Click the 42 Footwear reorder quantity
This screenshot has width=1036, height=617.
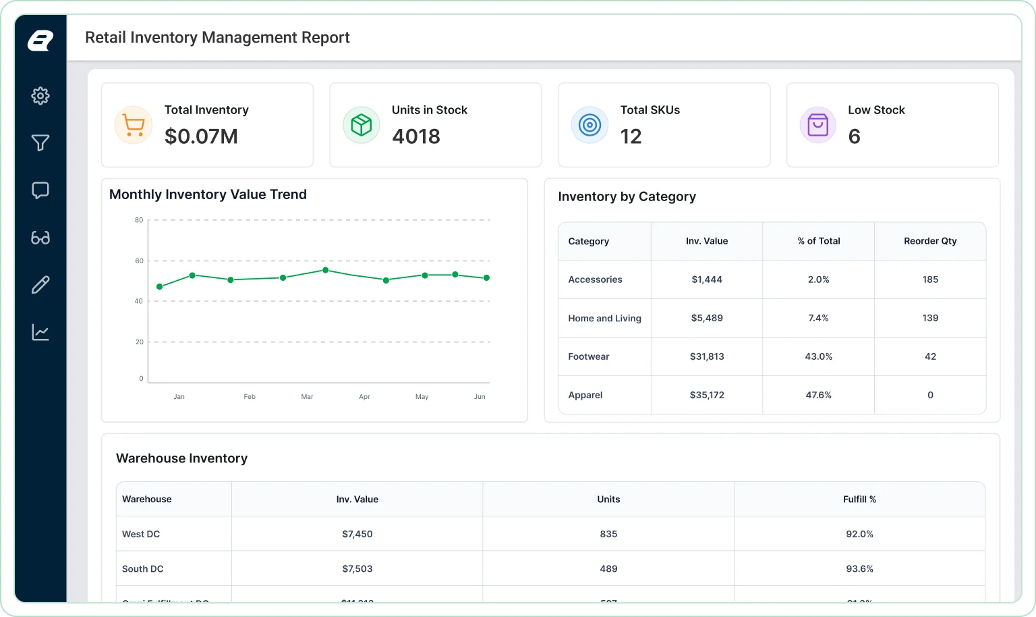[x=930, y=356]
